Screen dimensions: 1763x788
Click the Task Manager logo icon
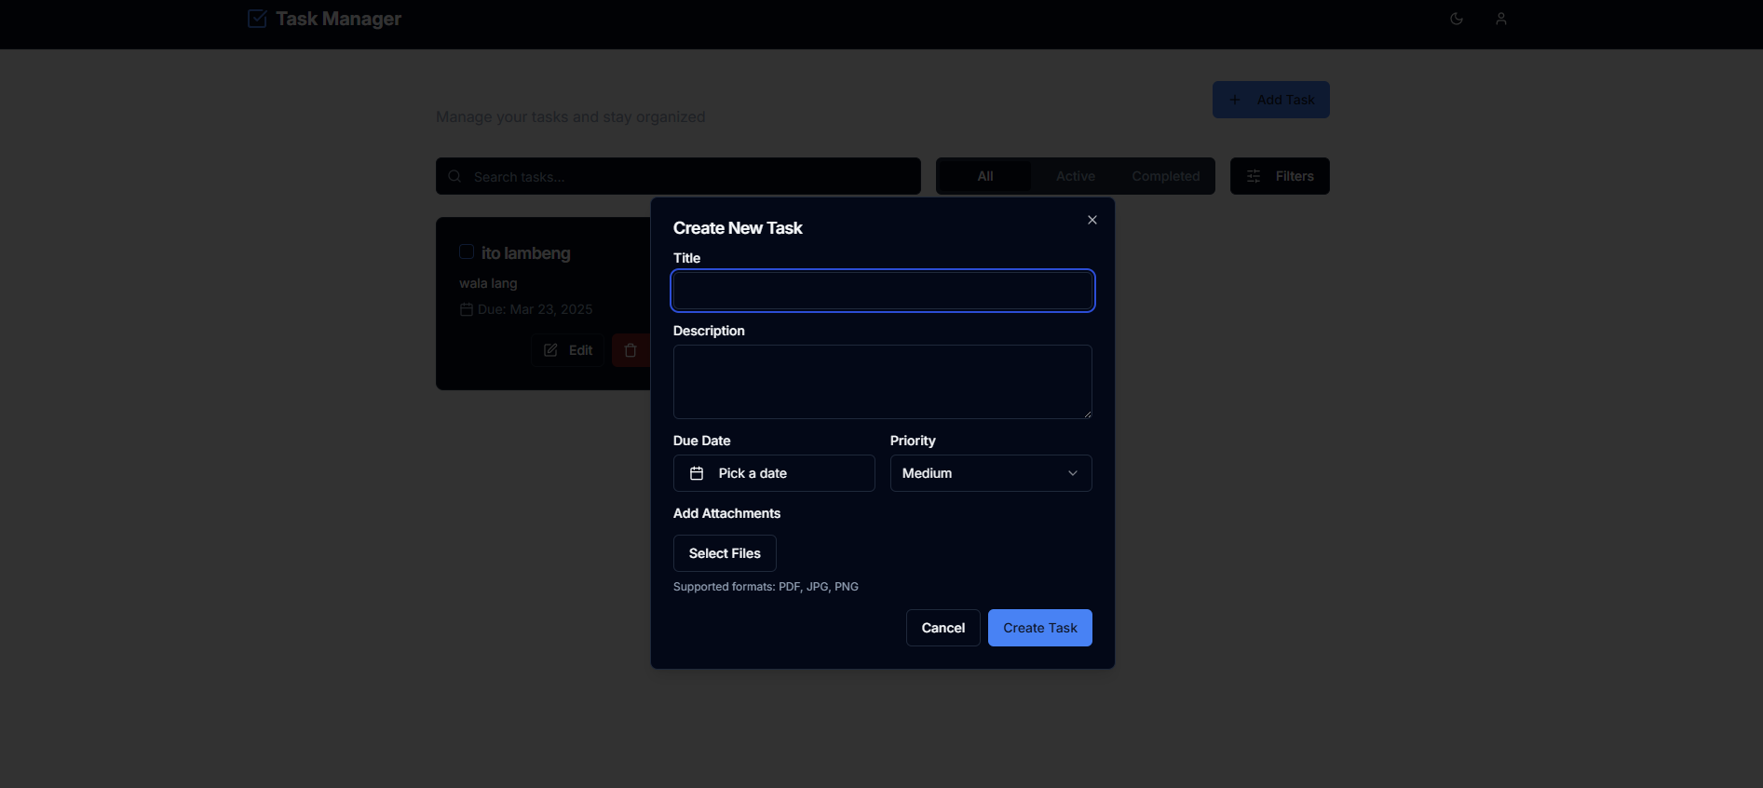coord(257,19)
